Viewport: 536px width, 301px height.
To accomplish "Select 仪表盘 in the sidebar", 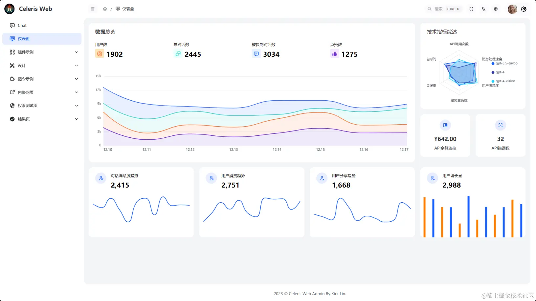I will [42, 39].
